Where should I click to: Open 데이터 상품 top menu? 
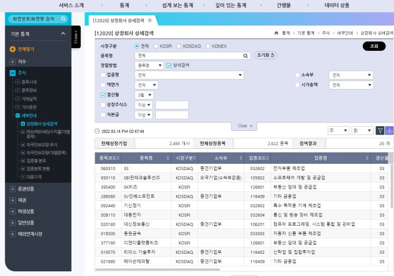click(337, 5)
